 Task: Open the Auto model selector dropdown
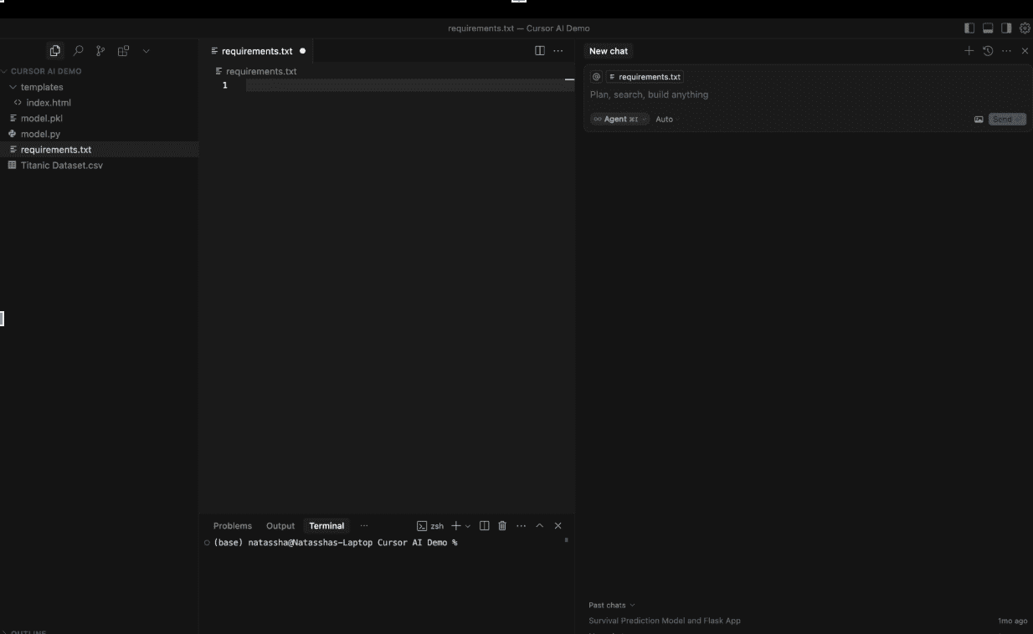click(664, 120)
